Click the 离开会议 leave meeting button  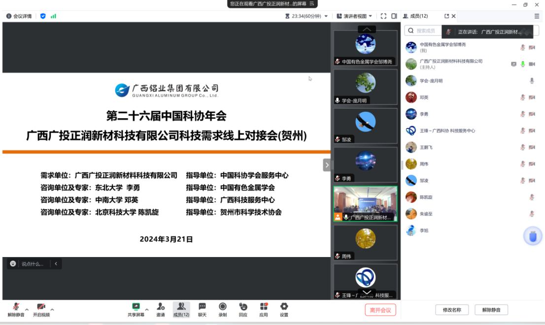tap(380, 310)
